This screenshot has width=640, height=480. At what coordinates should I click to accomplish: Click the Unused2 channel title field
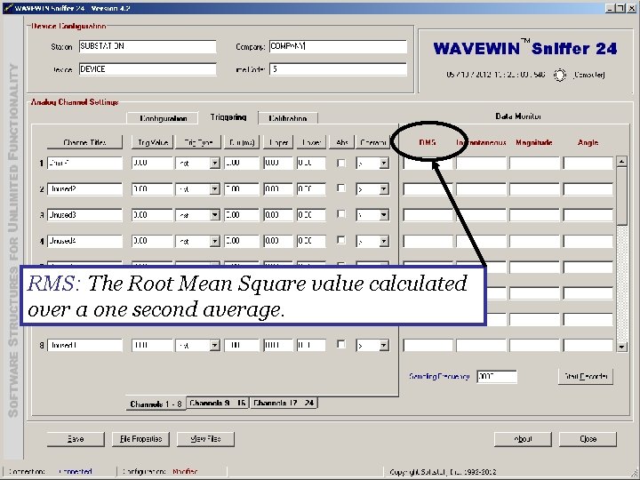(x=84, y=189)
